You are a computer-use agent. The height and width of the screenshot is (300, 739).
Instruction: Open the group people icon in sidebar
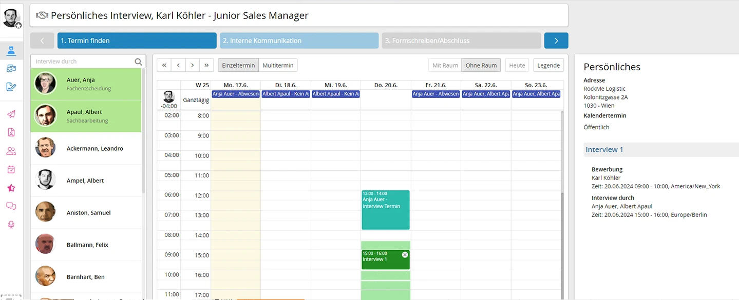tap(11, 151)
